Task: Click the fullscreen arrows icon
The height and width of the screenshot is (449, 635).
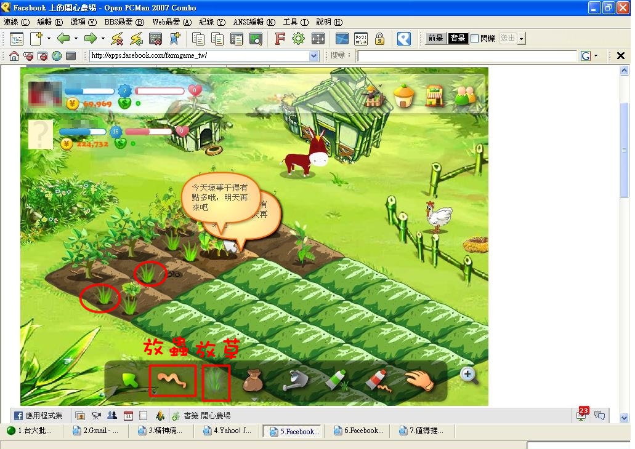Action: coord(318,39)
